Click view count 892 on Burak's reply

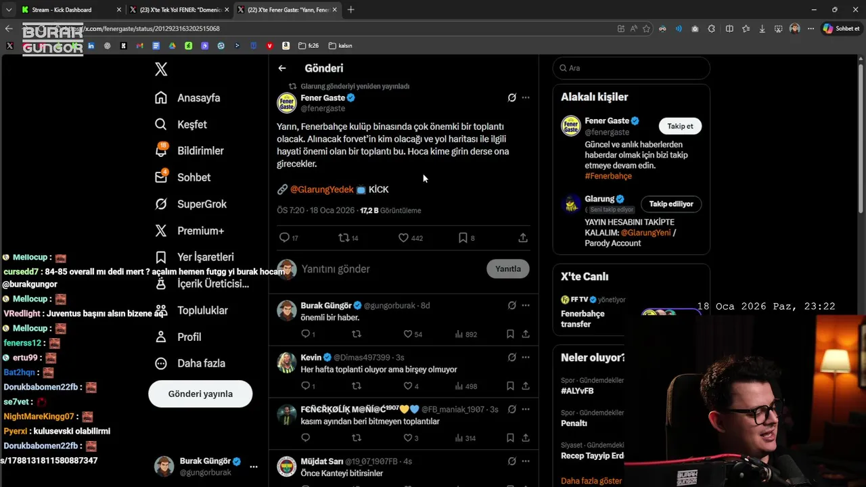click(466, 334)
